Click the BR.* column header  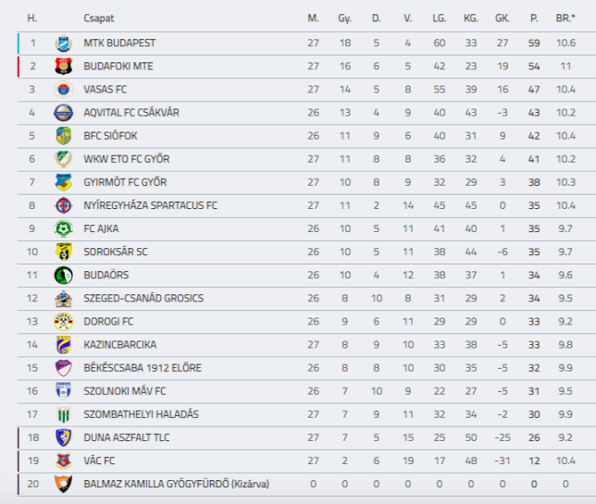(565, 18)
